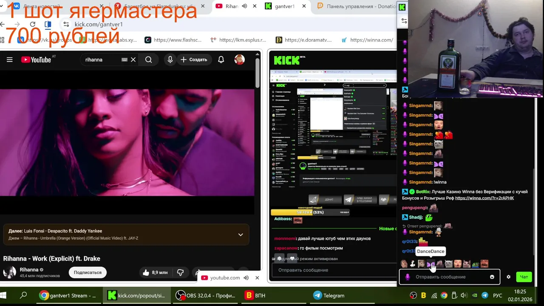Open the on-screen keyboard in YouTube search
This screenshot has height=306, width=544.
coord(125,59)
